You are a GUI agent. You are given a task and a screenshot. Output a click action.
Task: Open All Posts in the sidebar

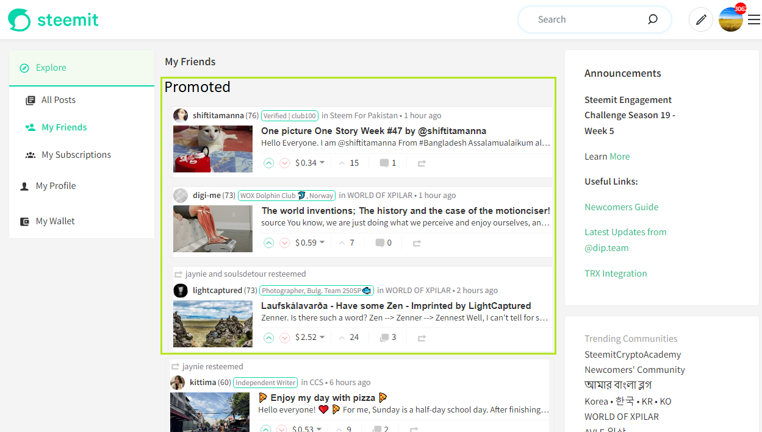pos(59,100)
